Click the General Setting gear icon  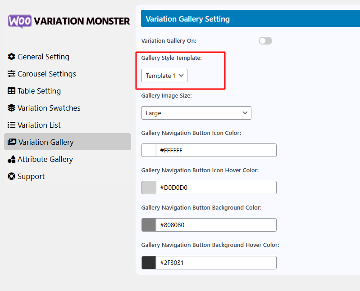point(11,57)
